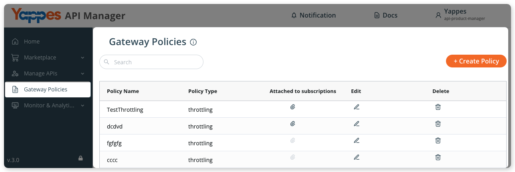The width and height of the screenshot is (515, 172).
Task: Open attached subscriptions for dcdvd policy
Action: point(292,124)
